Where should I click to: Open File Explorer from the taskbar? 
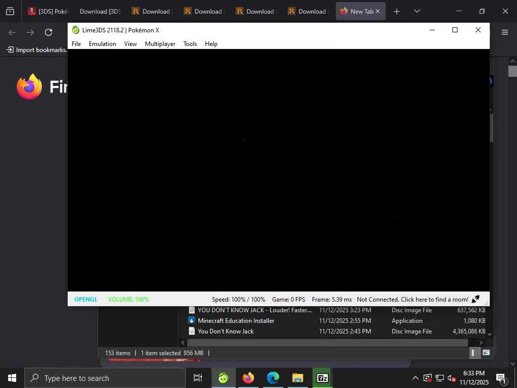(298, 378)
